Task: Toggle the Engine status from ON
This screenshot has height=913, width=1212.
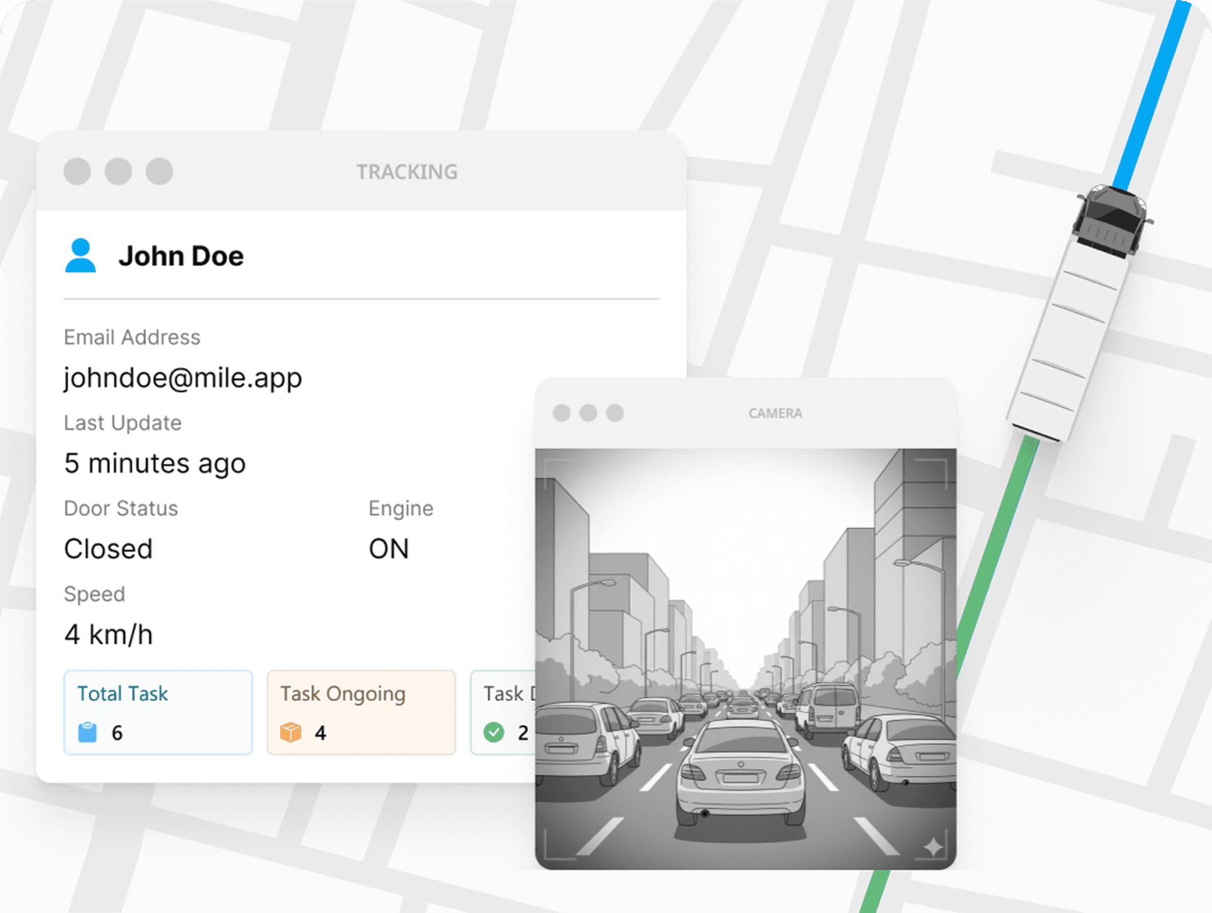Action: tap(388, 548)
